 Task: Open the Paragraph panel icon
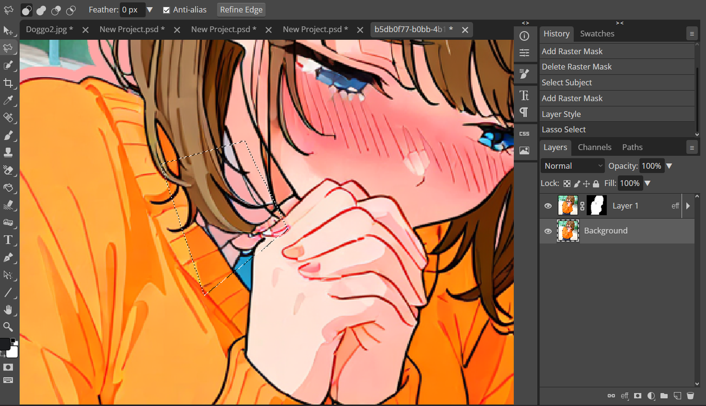525,113
